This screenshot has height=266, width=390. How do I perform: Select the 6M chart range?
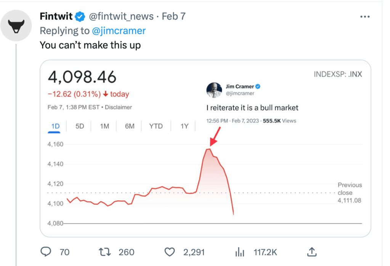tap(130, 126)
